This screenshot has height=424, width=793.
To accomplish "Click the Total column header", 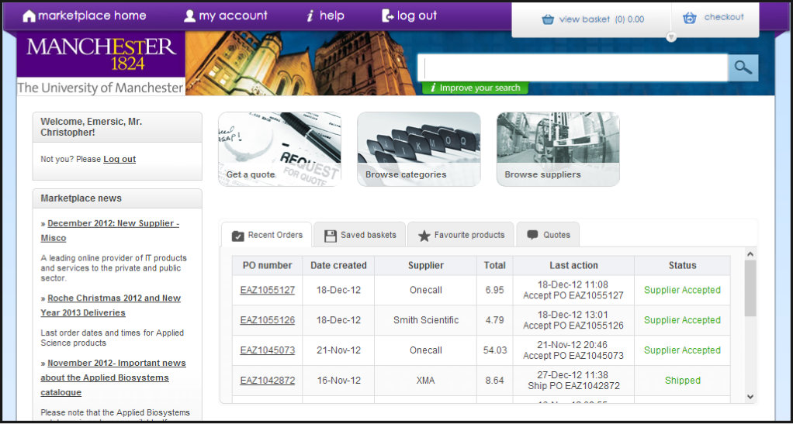I will 494,265.
